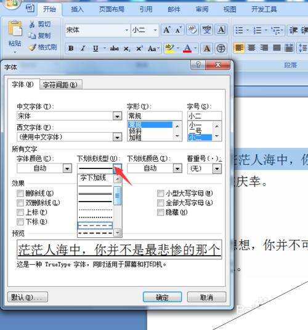
Task: Open the 引用 ribbon tab
Action: coord(146,9)
